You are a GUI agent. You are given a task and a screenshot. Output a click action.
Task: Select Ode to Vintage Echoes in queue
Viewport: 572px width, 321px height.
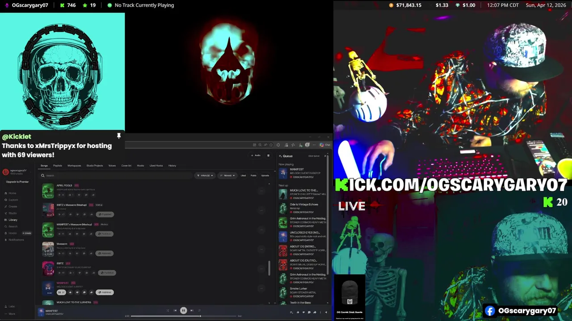[302, 208]
